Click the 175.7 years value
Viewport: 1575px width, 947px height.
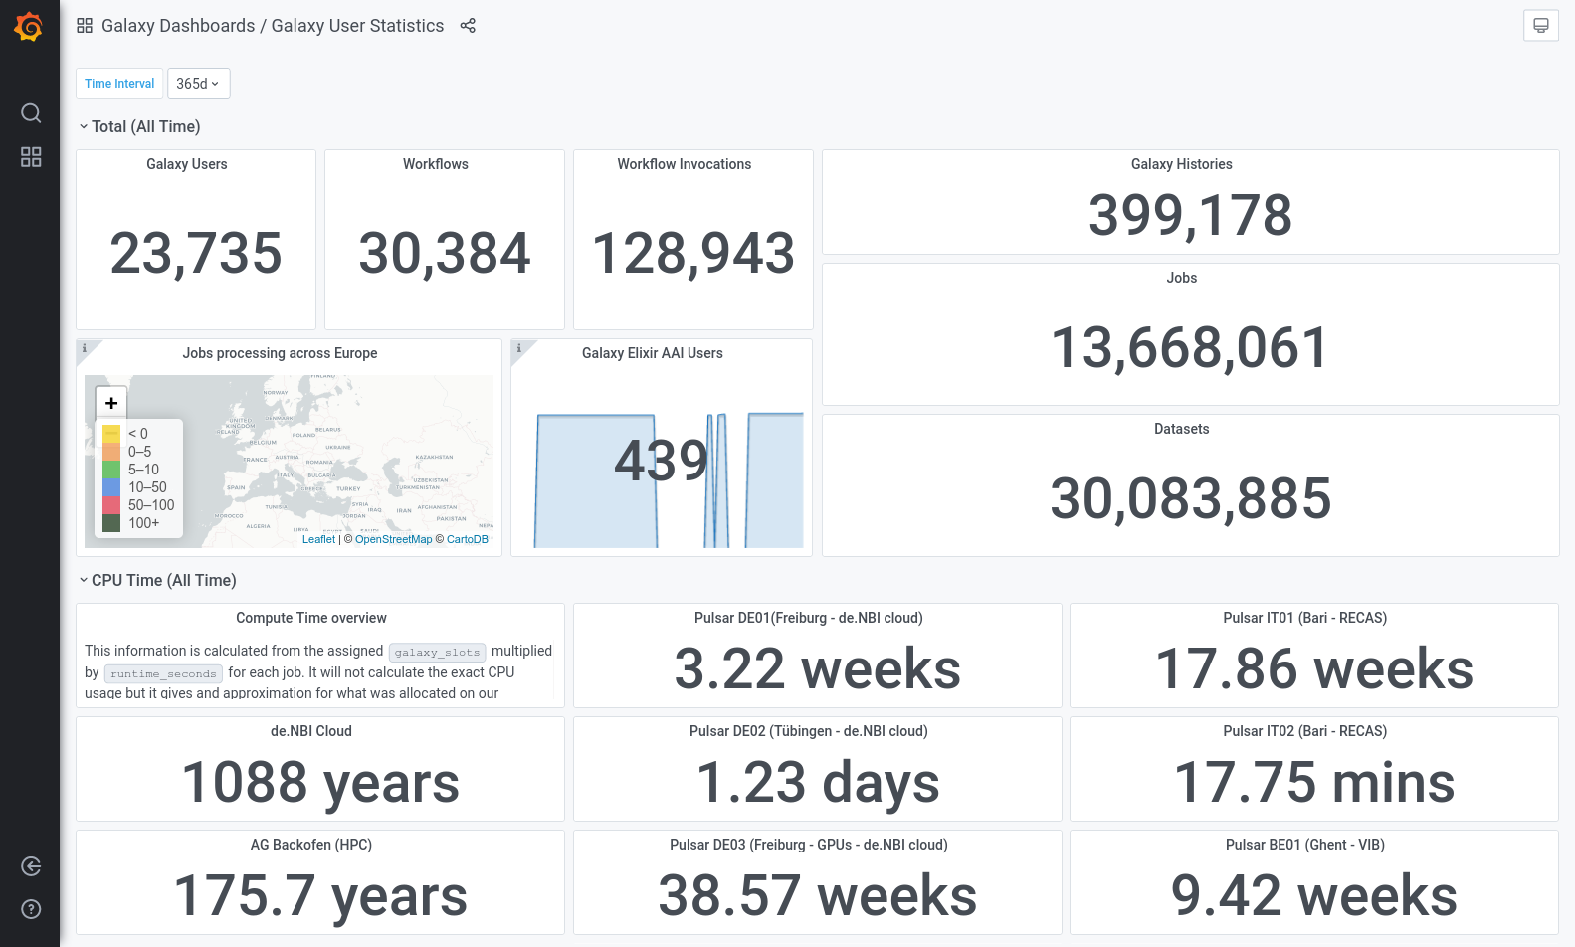click(320, 896)
